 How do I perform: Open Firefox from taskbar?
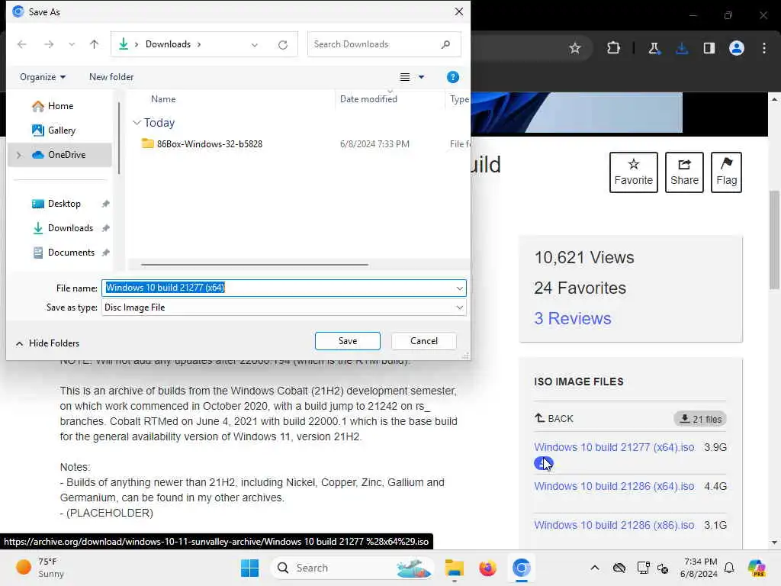click(487, 568)
